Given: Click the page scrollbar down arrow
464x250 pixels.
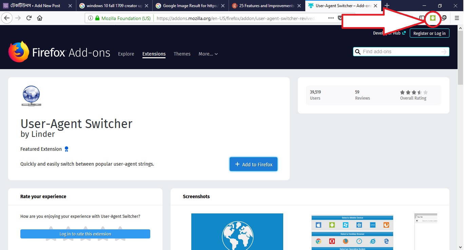Looking at the screenshot, I should pos(460,247).
